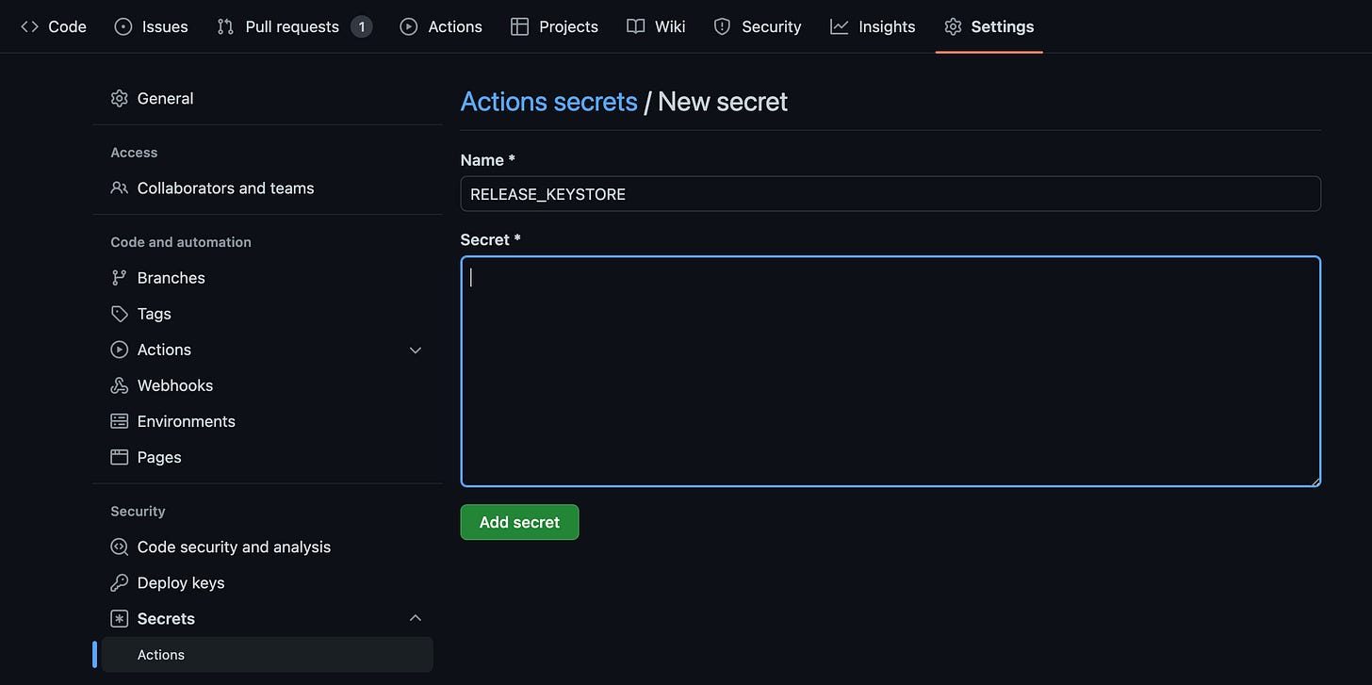
Task: Open the Code tab
Action: click(54, 26)
